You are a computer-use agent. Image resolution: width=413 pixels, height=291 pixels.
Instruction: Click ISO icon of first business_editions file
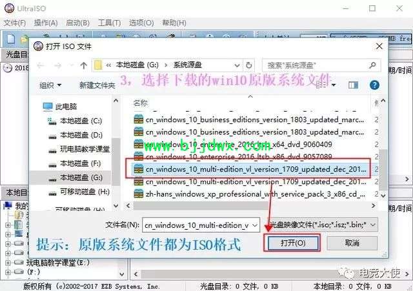(139, 120)
